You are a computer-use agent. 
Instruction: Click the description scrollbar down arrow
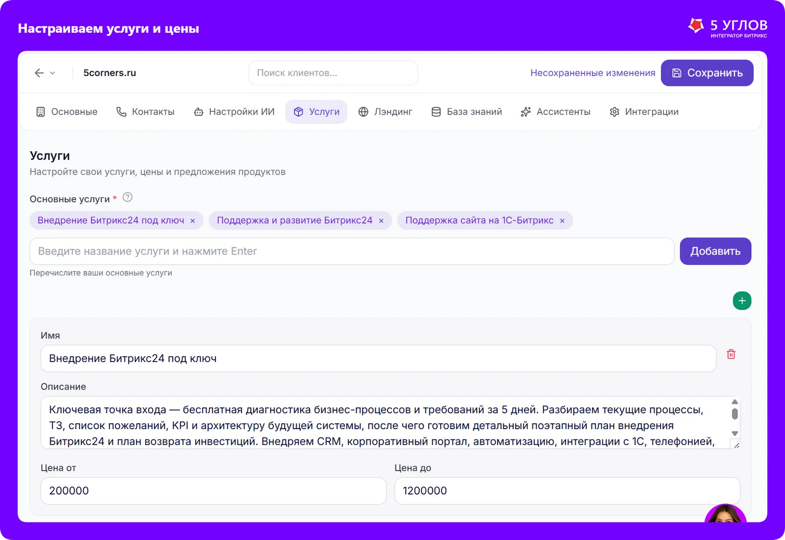(x=734, y=433)
